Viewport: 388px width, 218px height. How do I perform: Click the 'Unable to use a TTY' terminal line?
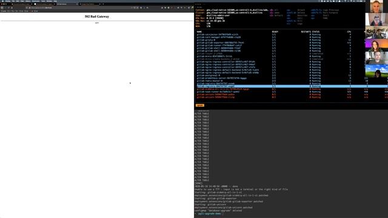coord(241,190)
